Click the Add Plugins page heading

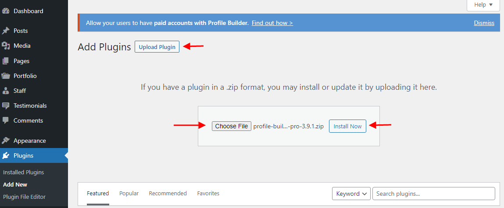coord(104,47)
